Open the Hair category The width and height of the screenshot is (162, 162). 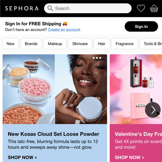tap(101, 44)
